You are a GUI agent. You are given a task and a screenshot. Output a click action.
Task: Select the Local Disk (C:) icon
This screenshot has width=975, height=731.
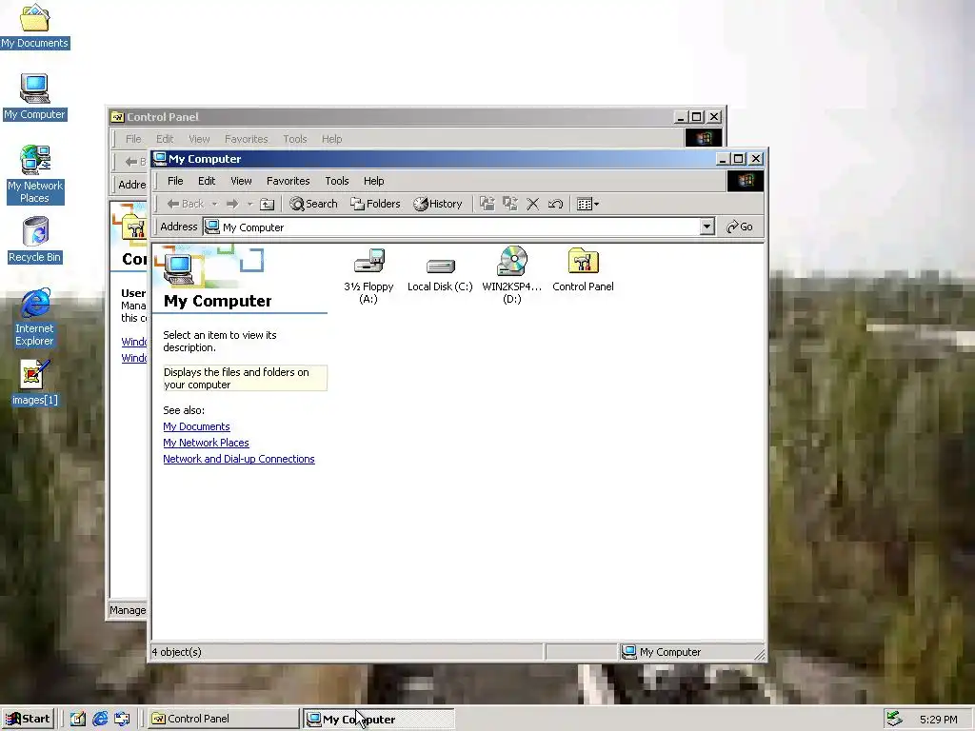[440, 275]
